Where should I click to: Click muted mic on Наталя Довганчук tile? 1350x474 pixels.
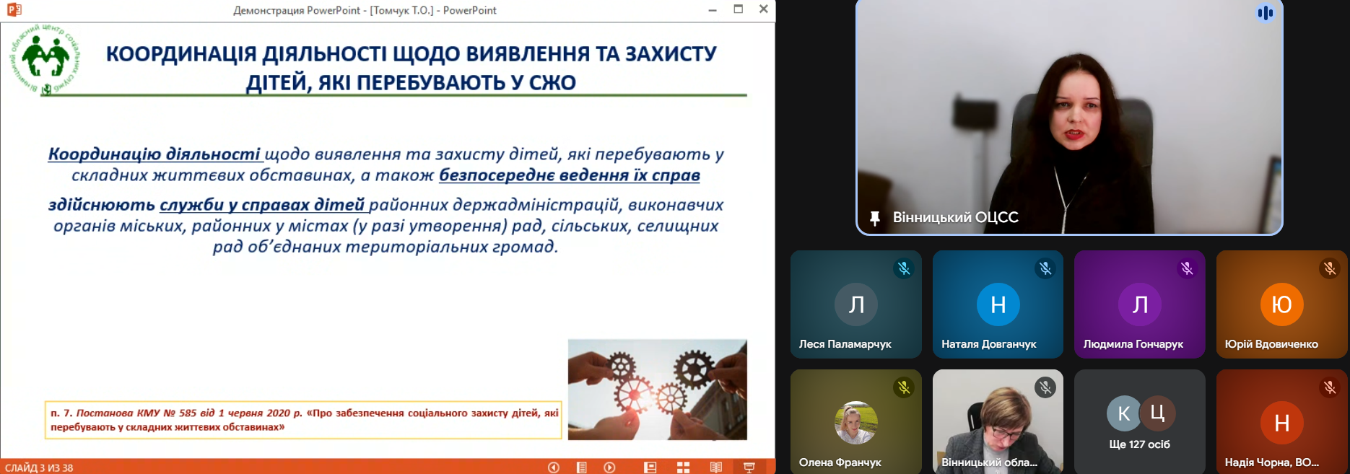pos(1045,269)
